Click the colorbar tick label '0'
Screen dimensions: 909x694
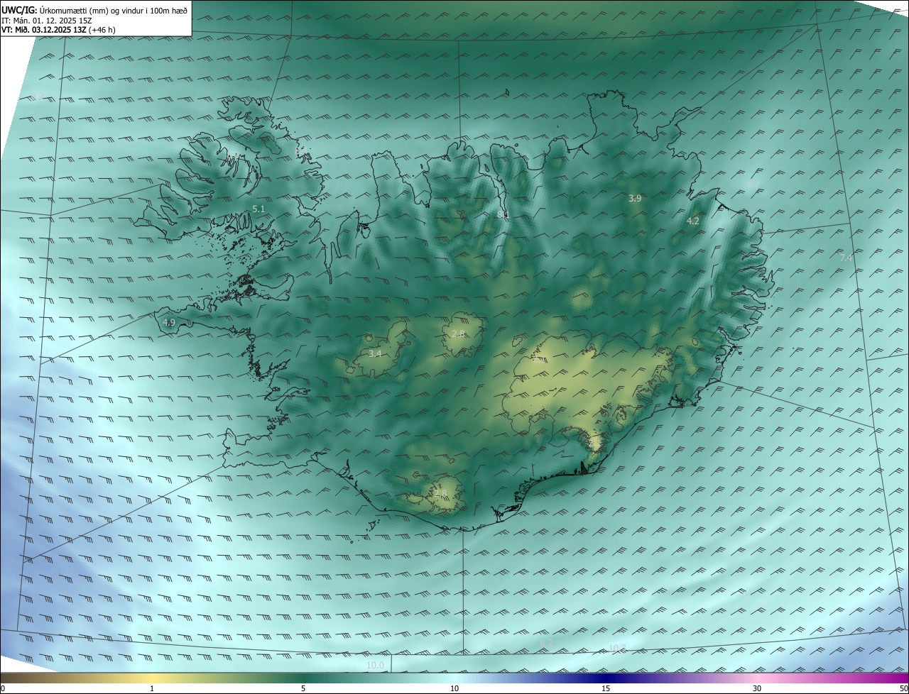(x=3, y=688)
